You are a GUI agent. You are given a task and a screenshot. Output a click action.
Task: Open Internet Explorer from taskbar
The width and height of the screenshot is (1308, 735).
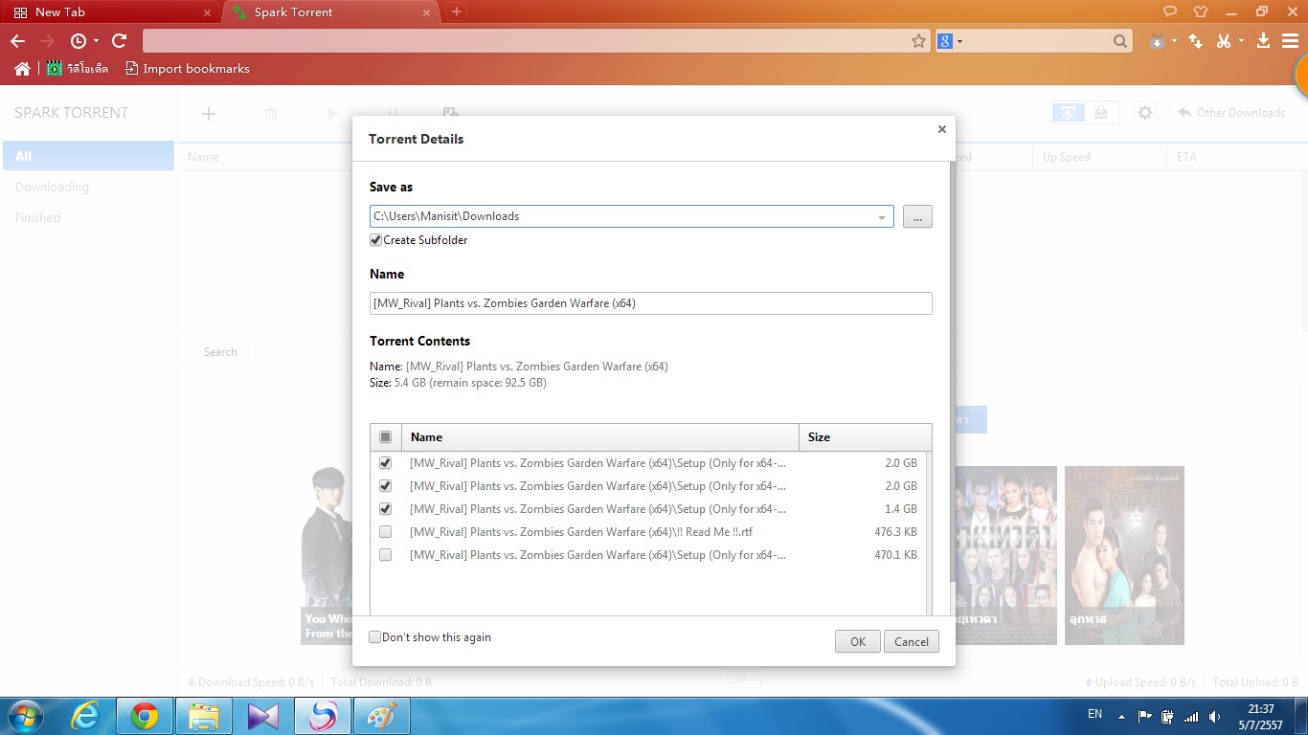85,716
